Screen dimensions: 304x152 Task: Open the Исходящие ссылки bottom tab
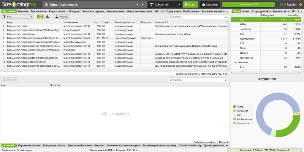(54, 145)
